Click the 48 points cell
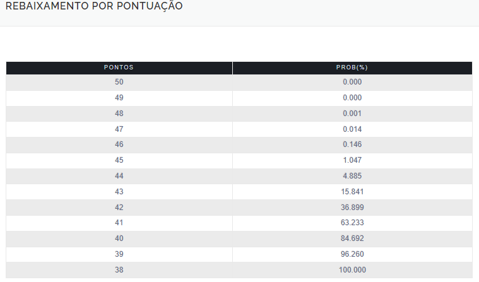 click(119, 114)
